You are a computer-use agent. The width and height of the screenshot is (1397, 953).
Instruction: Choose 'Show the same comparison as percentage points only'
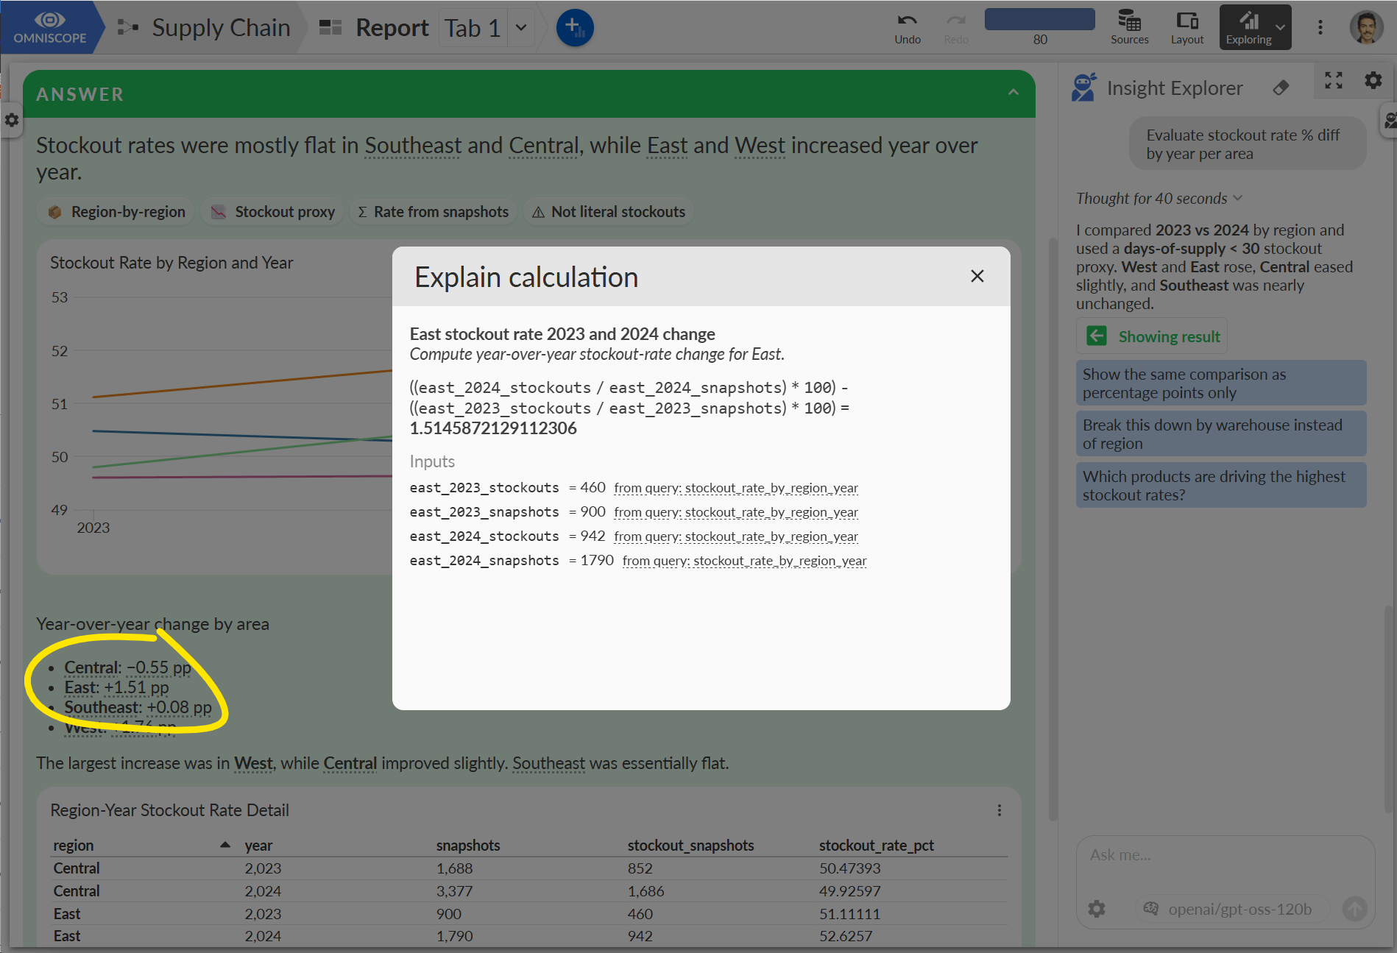pyautogui.click(x=1221, y=383)
